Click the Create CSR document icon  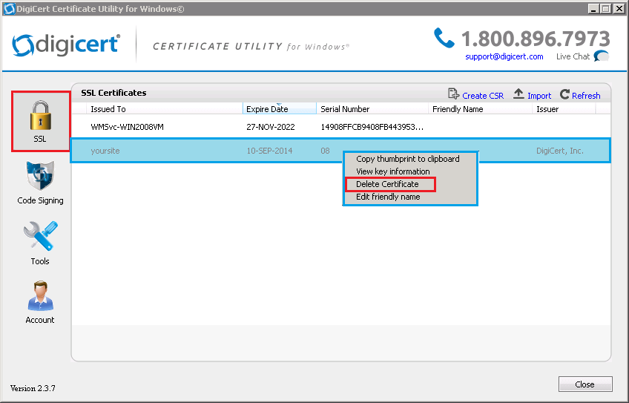[454, 94]
